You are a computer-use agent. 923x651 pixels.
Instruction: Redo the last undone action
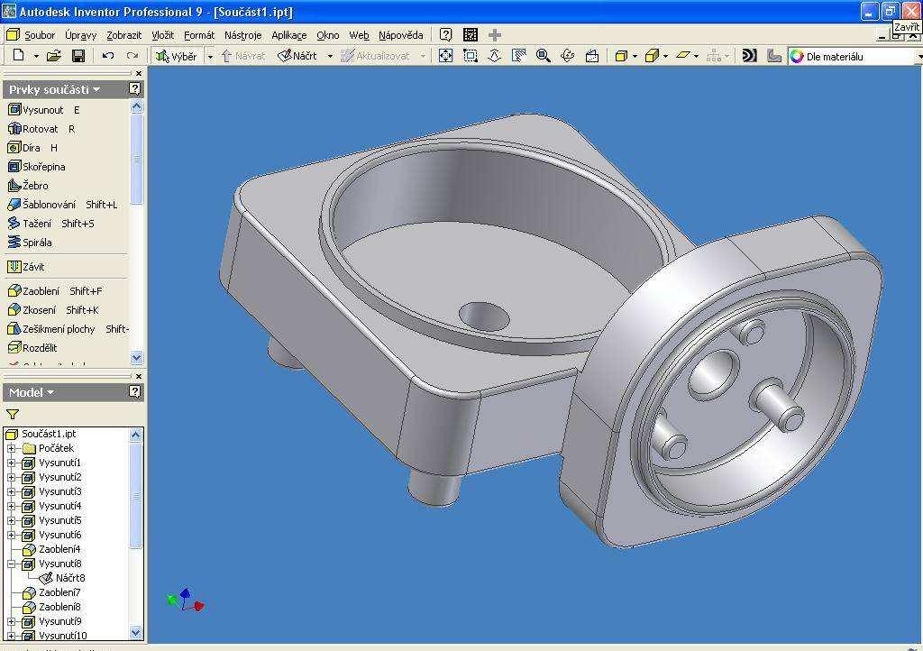click(x=133, y=56)
